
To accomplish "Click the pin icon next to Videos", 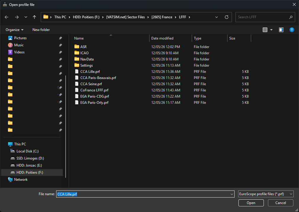I will [61, 52].
